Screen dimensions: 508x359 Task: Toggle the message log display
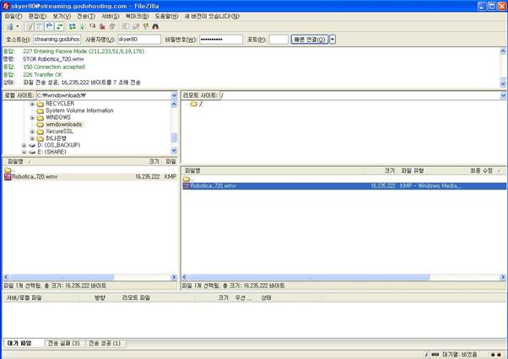click(x=30, y=26)
